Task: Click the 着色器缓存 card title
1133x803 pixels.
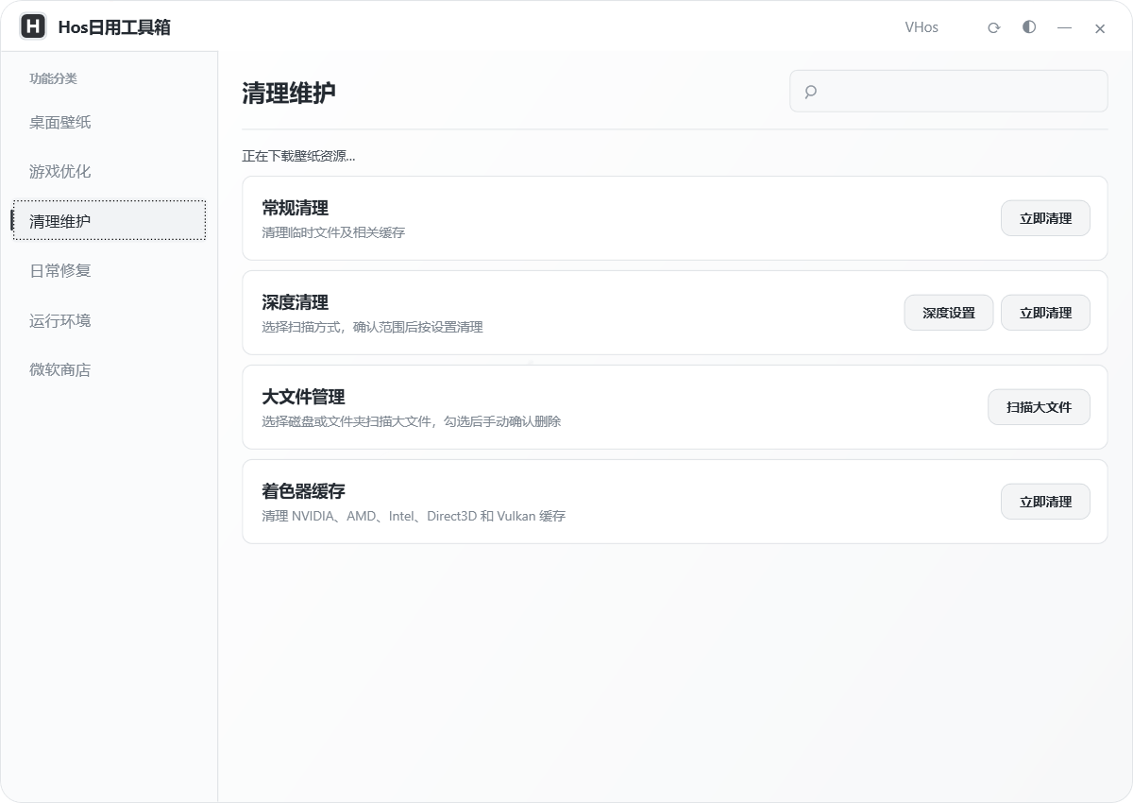Action: 303,491
